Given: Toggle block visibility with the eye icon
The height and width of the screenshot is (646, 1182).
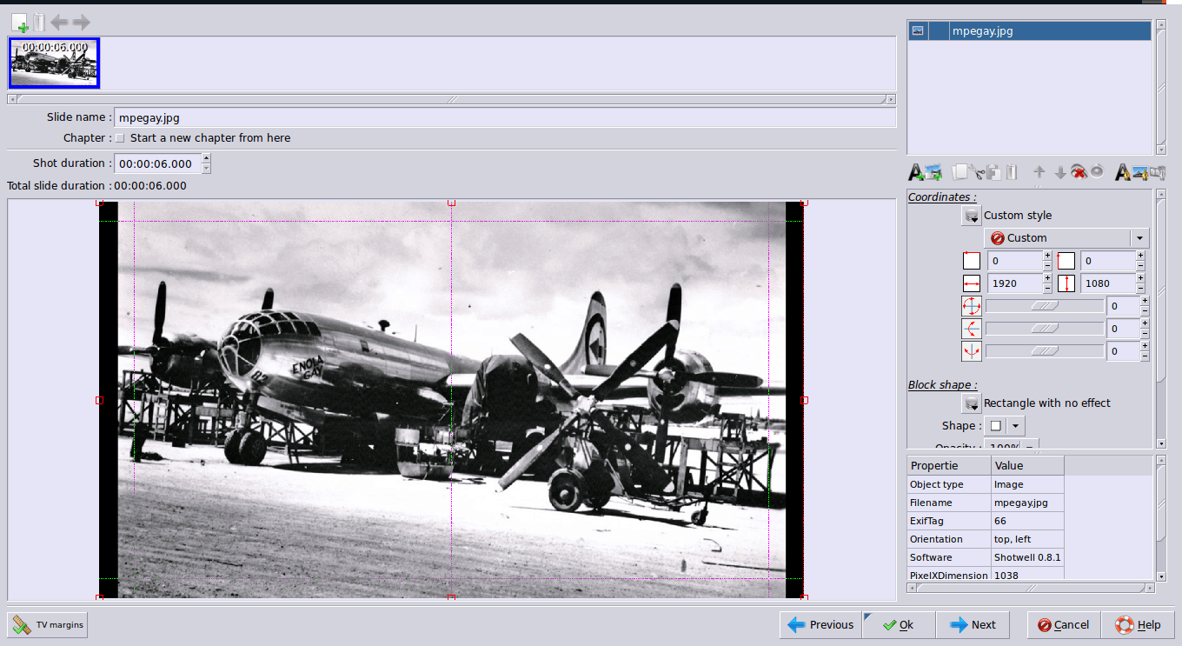Looking at the screenshot, I should pos(1079,172).
